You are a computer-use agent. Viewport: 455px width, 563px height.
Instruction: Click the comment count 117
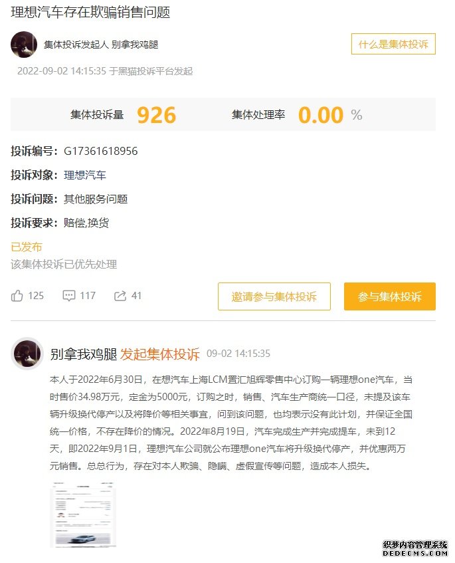pyautogui.click(x=88, y=296)
